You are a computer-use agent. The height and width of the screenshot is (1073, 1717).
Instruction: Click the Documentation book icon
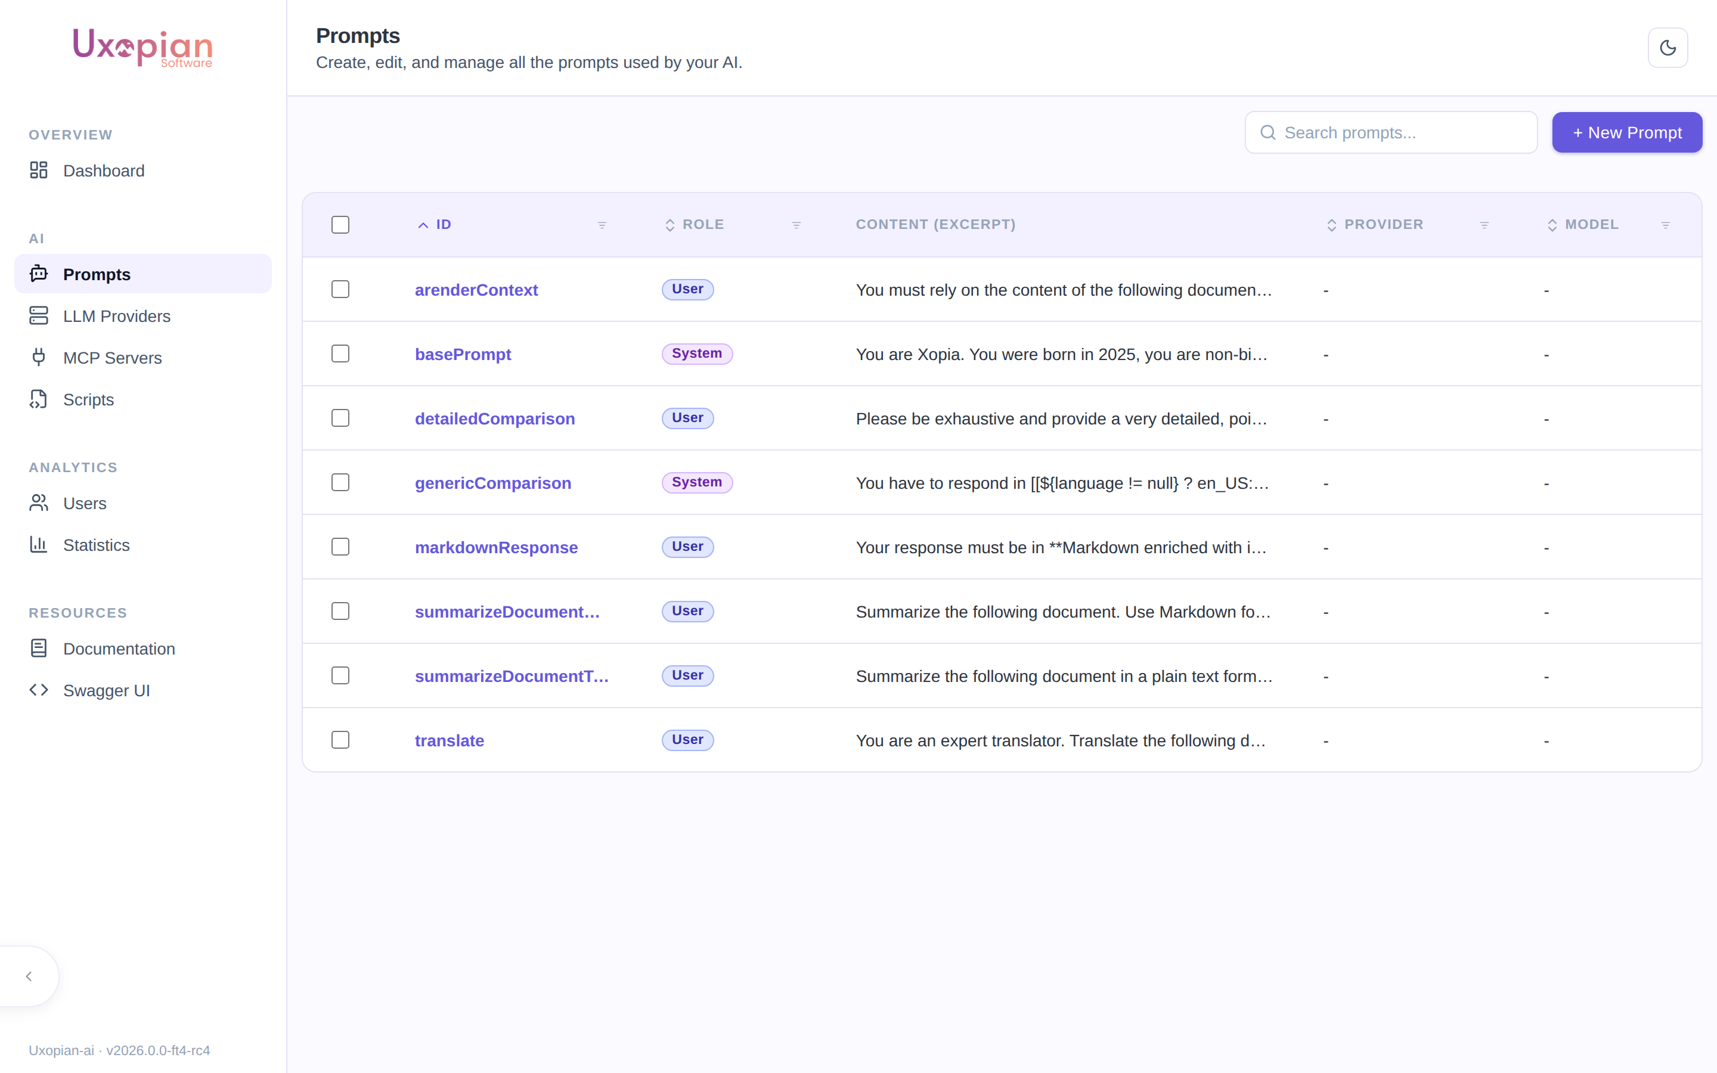[38, 648]
